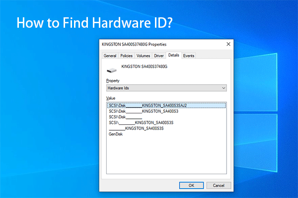Image resolution: width=298 pixels, height=198 pixels.
Task: Open the Policies tab
Action: (126, 56)
